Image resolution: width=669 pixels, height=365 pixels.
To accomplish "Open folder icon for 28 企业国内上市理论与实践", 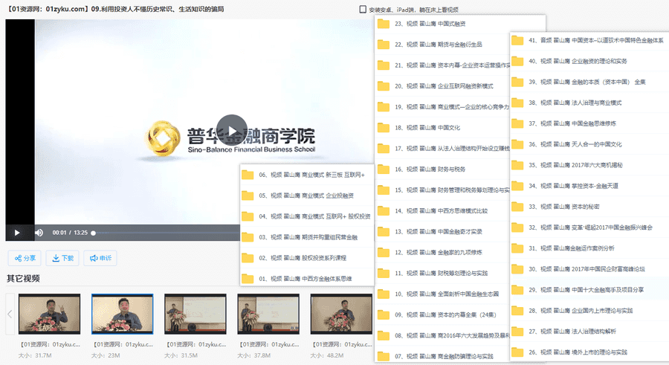I will [x=517, y=310].
